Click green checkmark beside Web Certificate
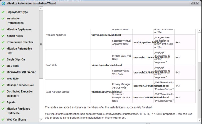Screen dimensions: 202x124 tap(3, 119)
